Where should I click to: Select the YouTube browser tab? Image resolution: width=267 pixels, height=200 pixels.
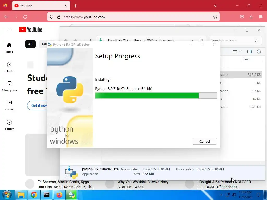click(x=41, y=6)
